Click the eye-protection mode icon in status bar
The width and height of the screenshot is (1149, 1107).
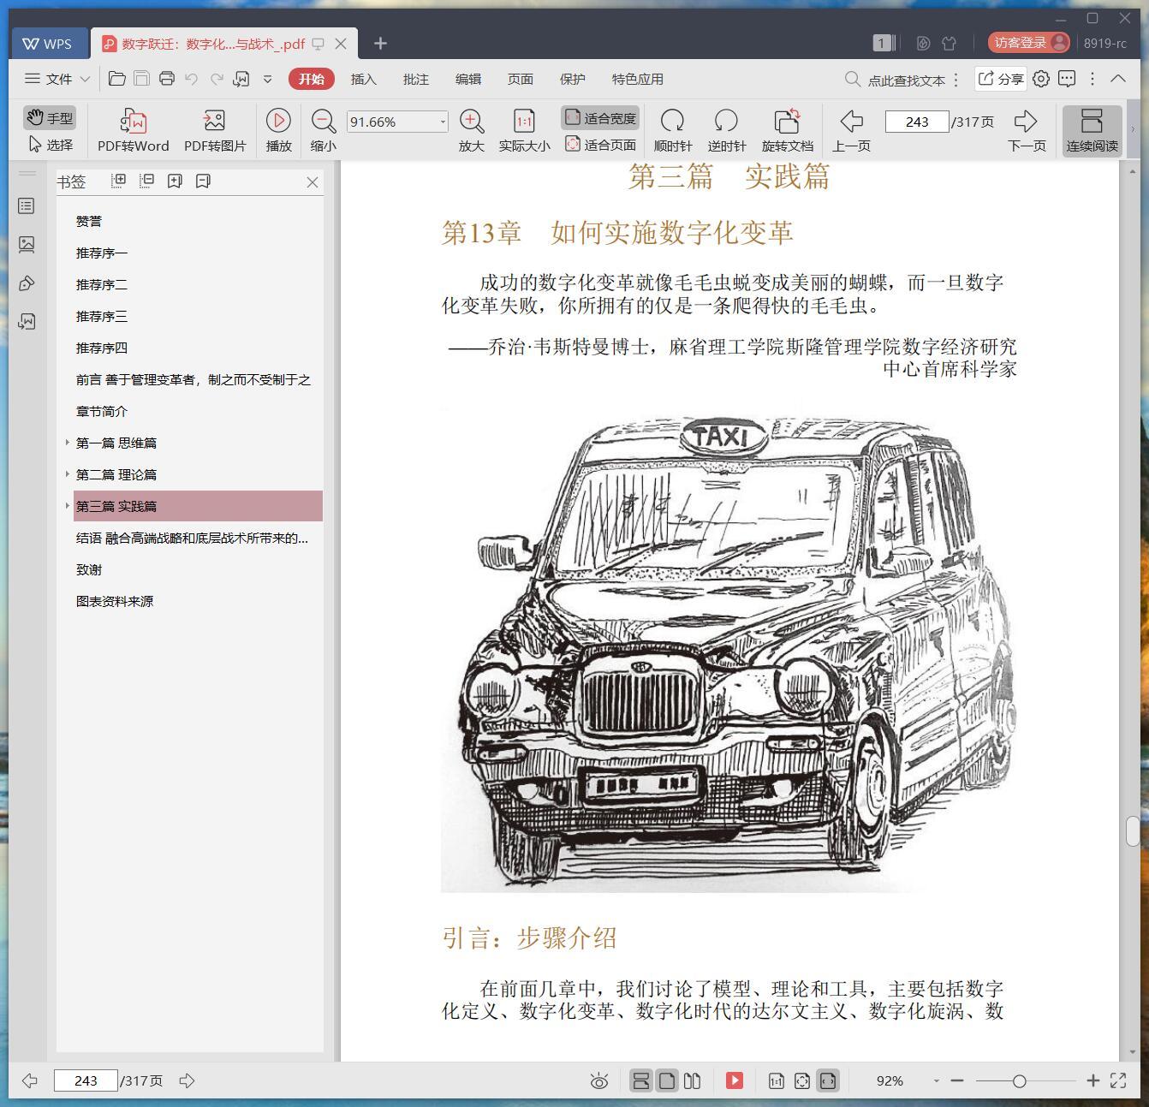pos(599,1081)
